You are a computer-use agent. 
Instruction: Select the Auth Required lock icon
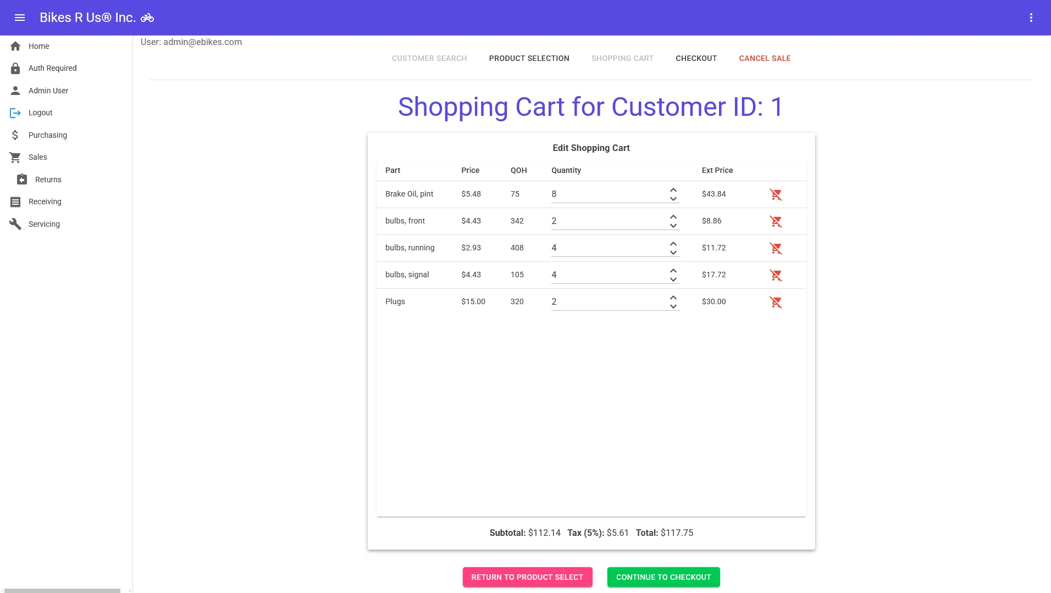(x=15, y=68)
